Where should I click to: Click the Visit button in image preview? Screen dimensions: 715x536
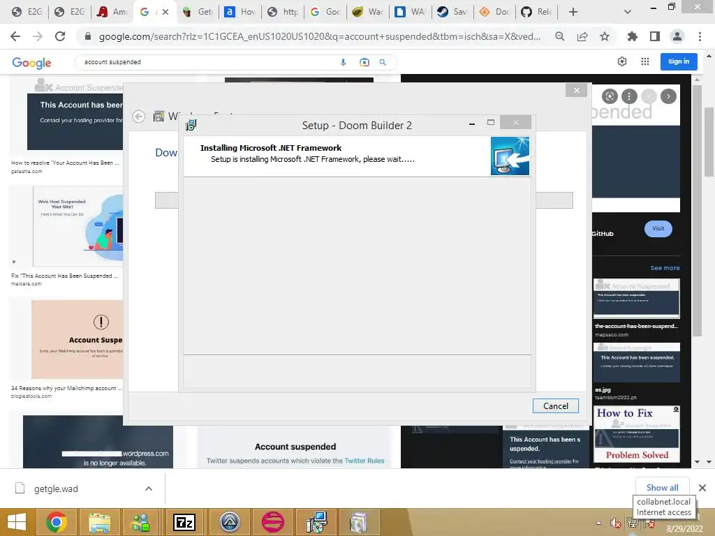pyautogui.click(x=658, y=228)
